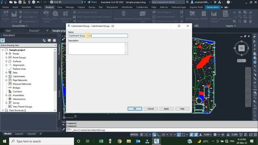Select Feature Lines in the Toolspace tree

tap(19, 69)
